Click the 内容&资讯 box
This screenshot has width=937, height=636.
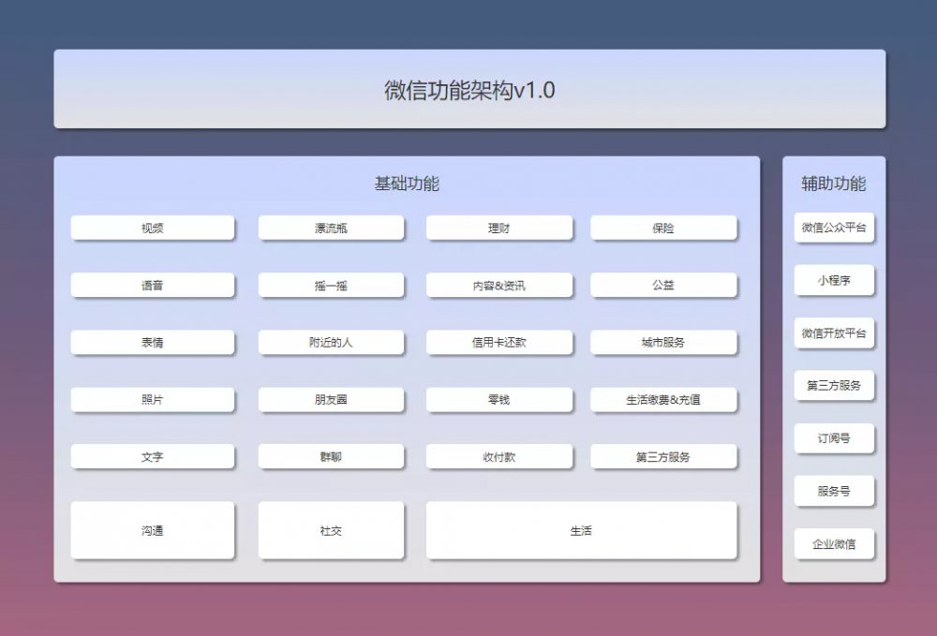(x=498, y=285)
